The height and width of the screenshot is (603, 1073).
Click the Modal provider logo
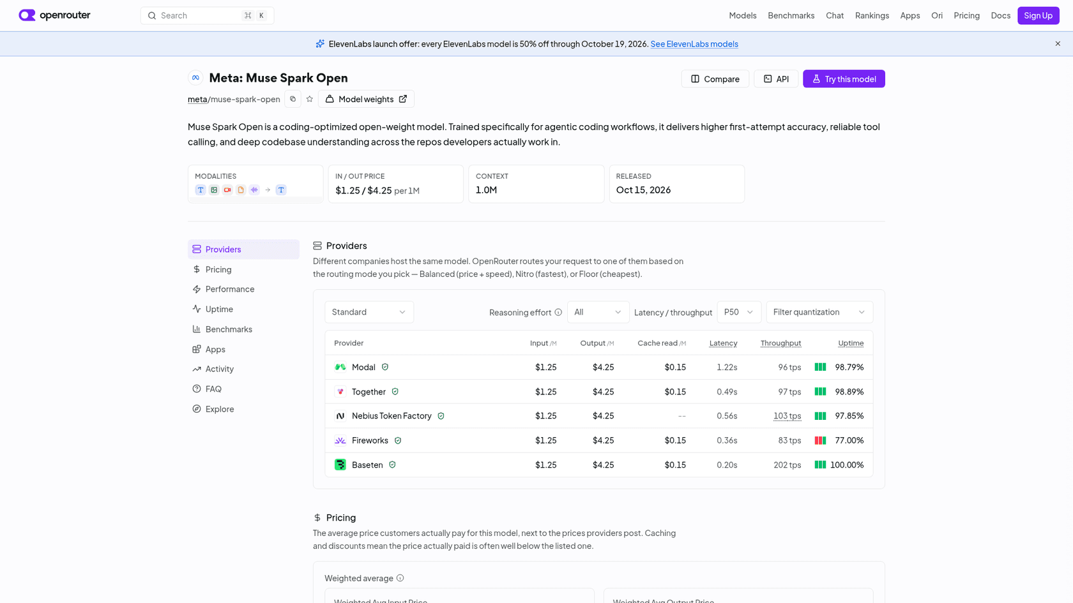pyautogui.click(x=340, y=367)
